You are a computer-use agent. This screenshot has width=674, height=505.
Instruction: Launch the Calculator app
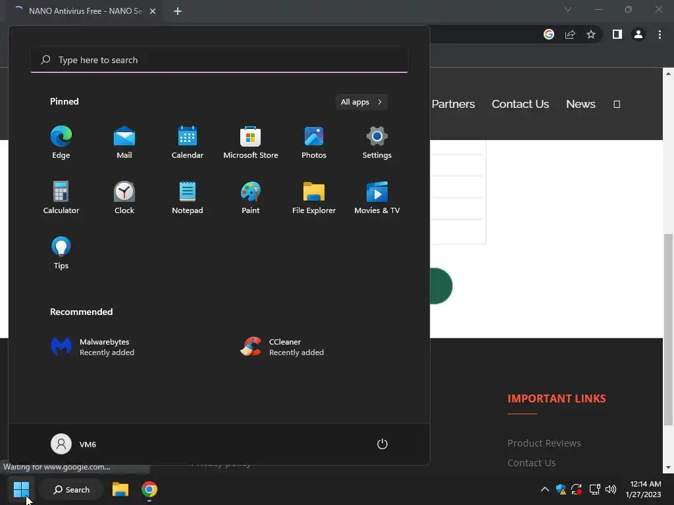[x=61, y=197]
